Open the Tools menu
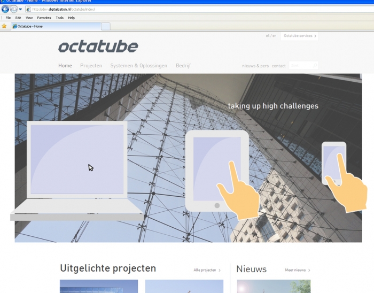 coord(59,18)
